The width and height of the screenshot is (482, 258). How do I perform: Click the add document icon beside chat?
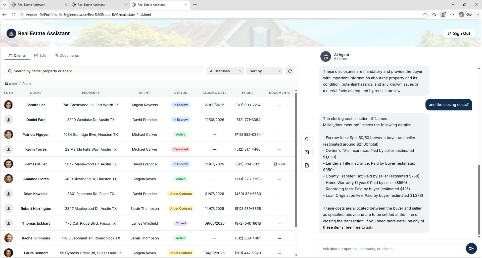point(307,165)
